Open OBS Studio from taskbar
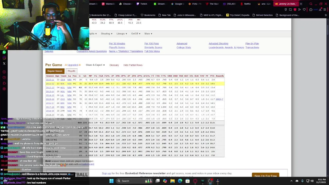Screen dimensions: 329x185 [210, 181]
